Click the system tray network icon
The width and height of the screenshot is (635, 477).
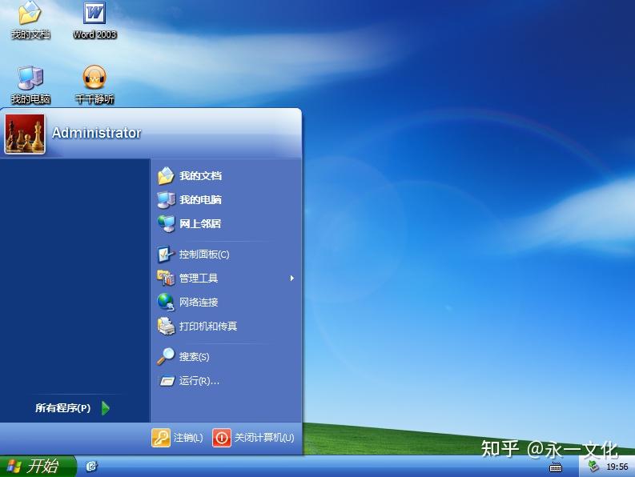(594, 467)
